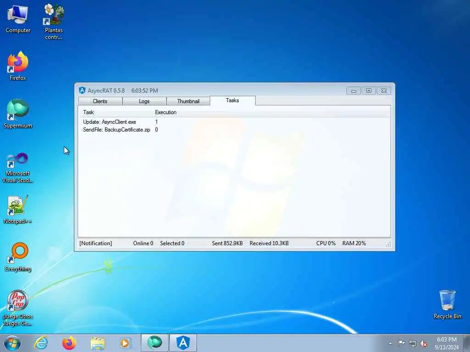Viewport: 470px width, 352px height.
Task: Switch to AsyncRAT taskbar button
Action: [183, 343]
